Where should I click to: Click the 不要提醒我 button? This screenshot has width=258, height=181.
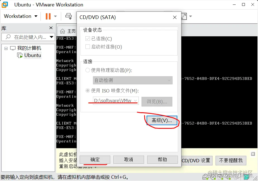click(231, 160)
